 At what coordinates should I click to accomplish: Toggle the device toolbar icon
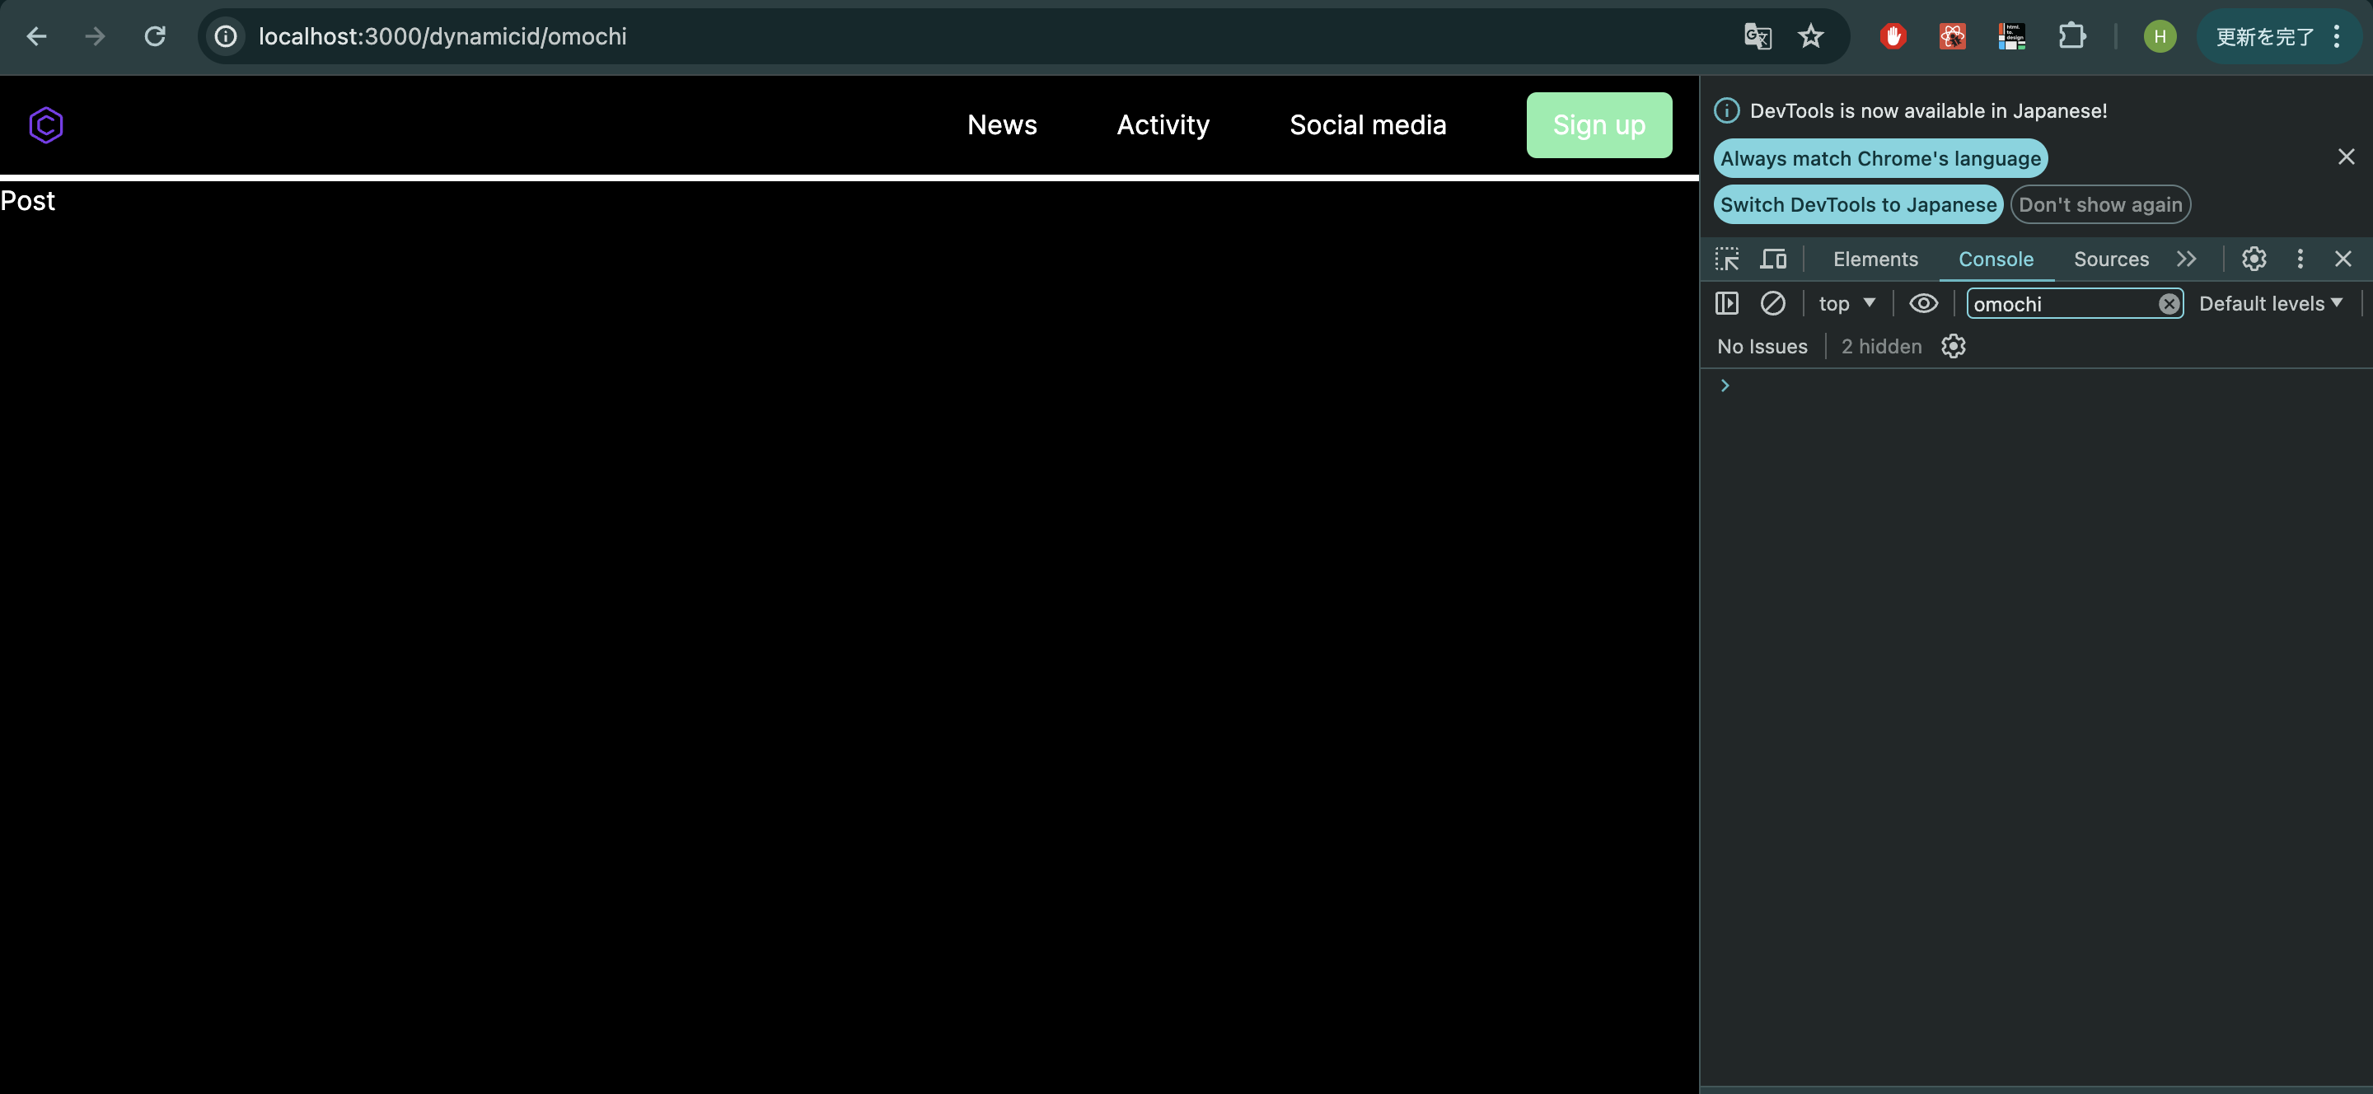click(1773, 259)
